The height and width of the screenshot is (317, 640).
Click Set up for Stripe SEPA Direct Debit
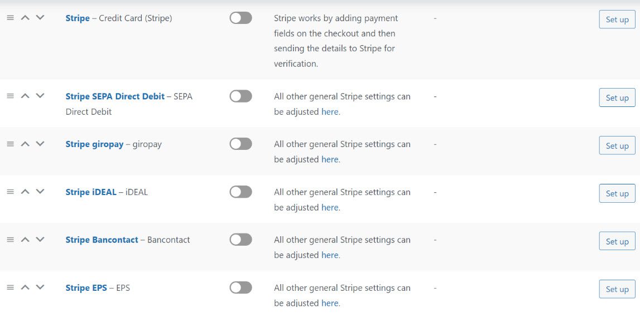[x=617, y=98]
